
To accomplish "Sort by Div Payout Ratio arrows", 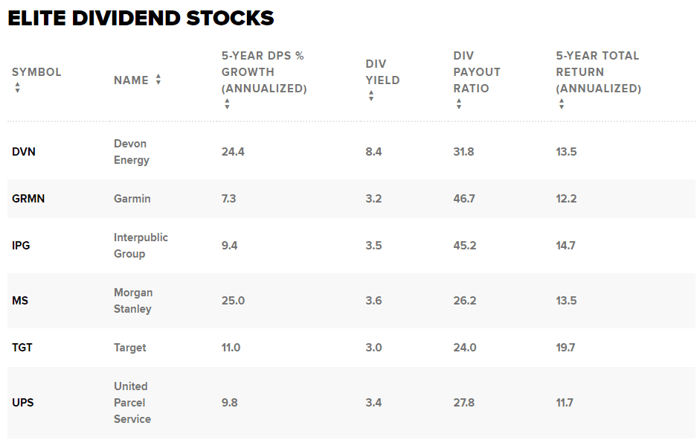I will tap(459, 104).
